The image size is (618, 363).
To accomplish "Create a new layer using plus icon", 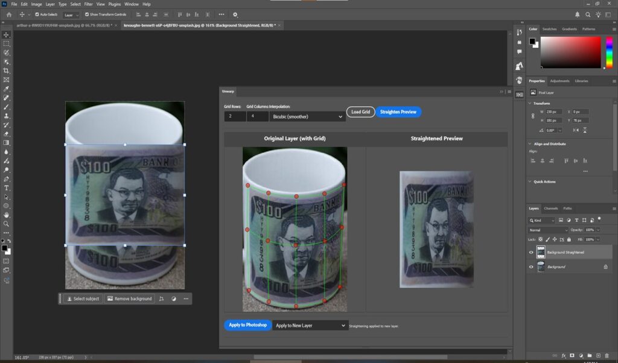I will pos(598,356).
